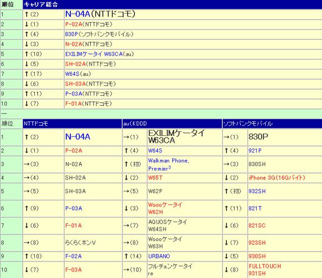Screen dimensions: 322x278
Task: Select SH-02A(NTTドコモ) in the overall ranking
Action: (91, 64)
